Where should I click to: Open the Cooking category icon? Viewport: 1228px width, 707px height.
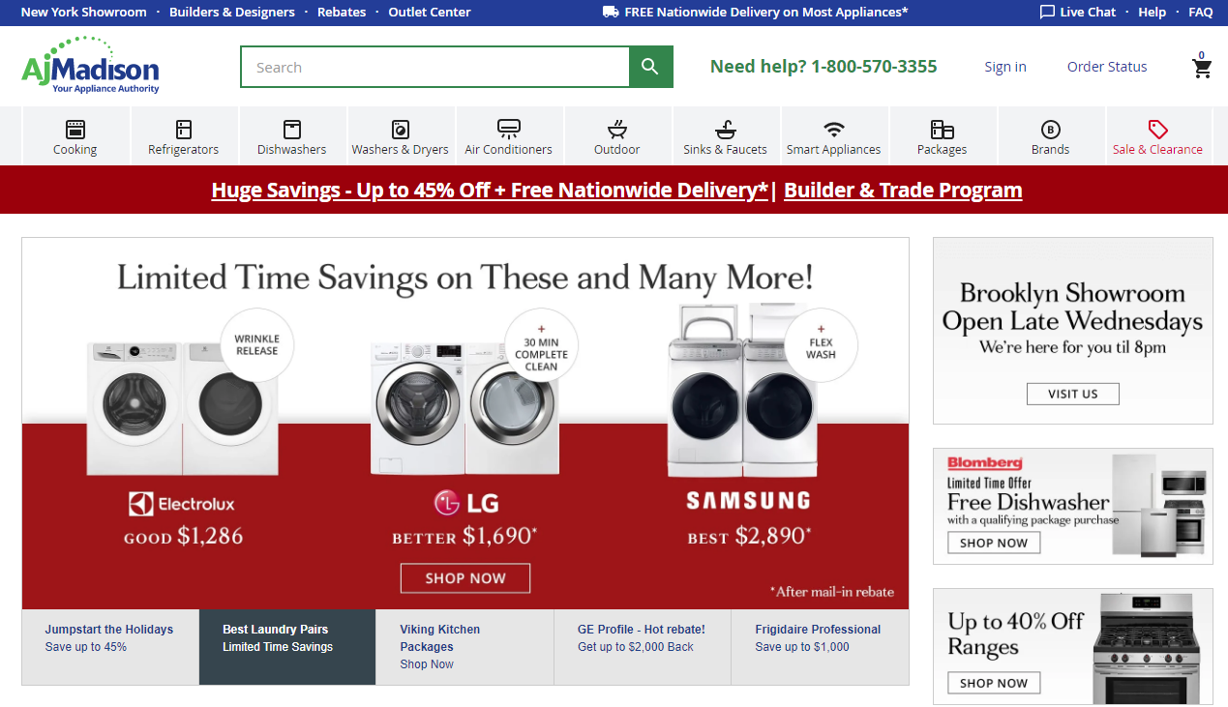tap(75, 130)
